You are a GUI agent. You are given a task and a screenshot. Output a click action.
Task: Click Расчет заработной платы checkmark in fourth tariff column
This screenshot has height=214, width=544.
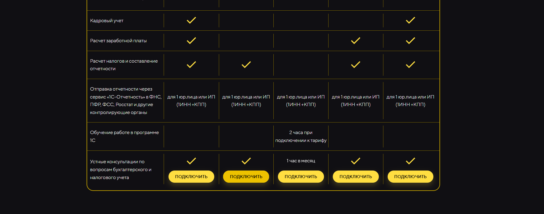(x=355, y=41)
